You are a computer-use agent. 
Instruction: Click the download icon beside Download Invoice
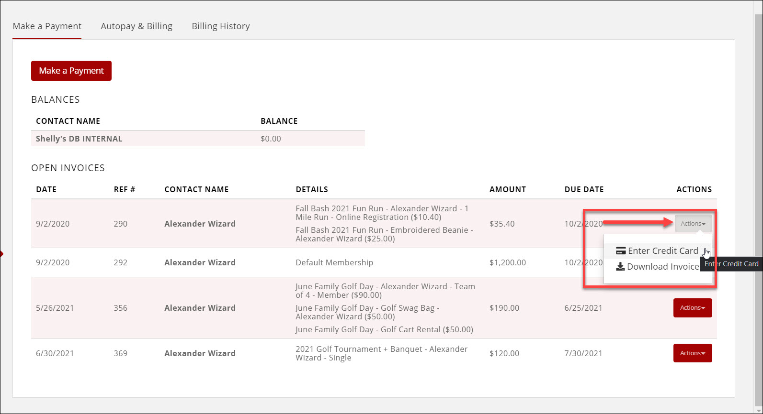pyautogui.click(x=620, y=267)
